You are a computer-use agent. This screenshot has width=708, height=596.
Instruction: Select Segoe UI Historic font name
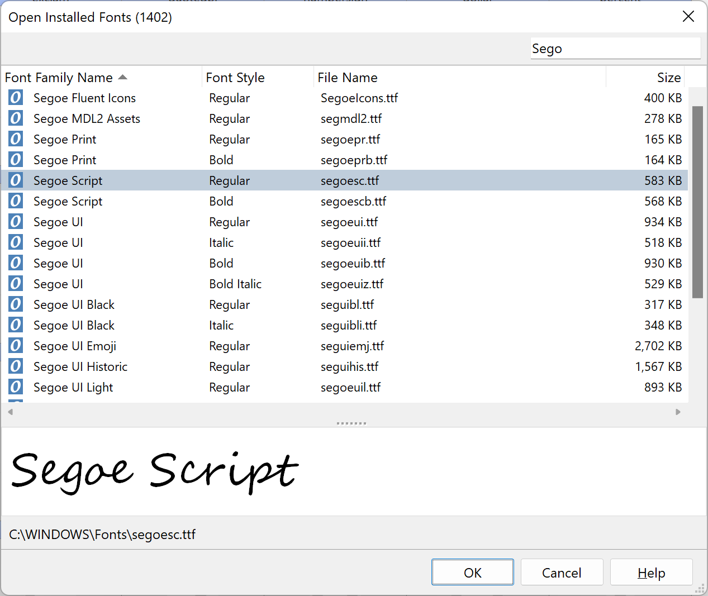(x=80, y=366)
